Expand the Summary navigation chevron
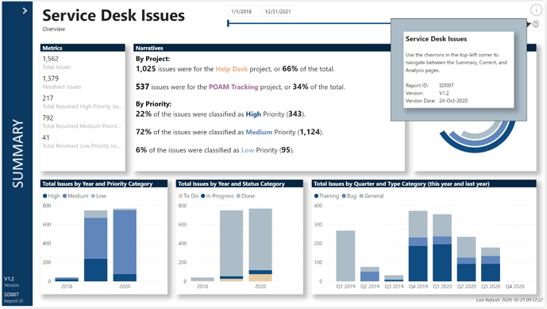The height and width of the screenshot is (309, 547). click(x=25, y=11)
